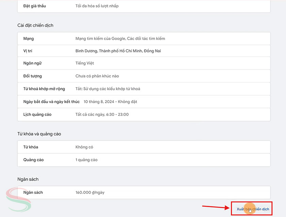
Task: Click schedule value Tất cả các ngày, 6:30 - 23:00
Action: 102,115
